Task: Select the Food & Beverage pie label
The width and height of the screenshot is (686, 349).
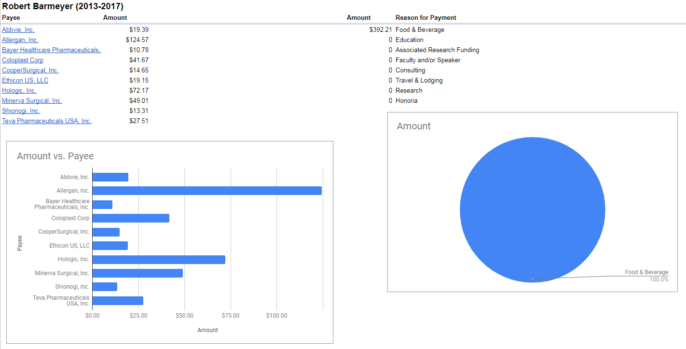Action: 646,272
